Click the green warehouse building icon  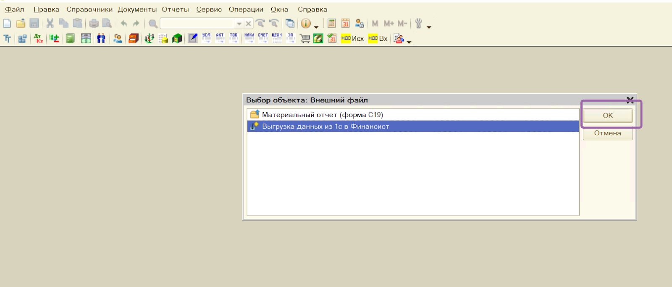tap(177, 39)
